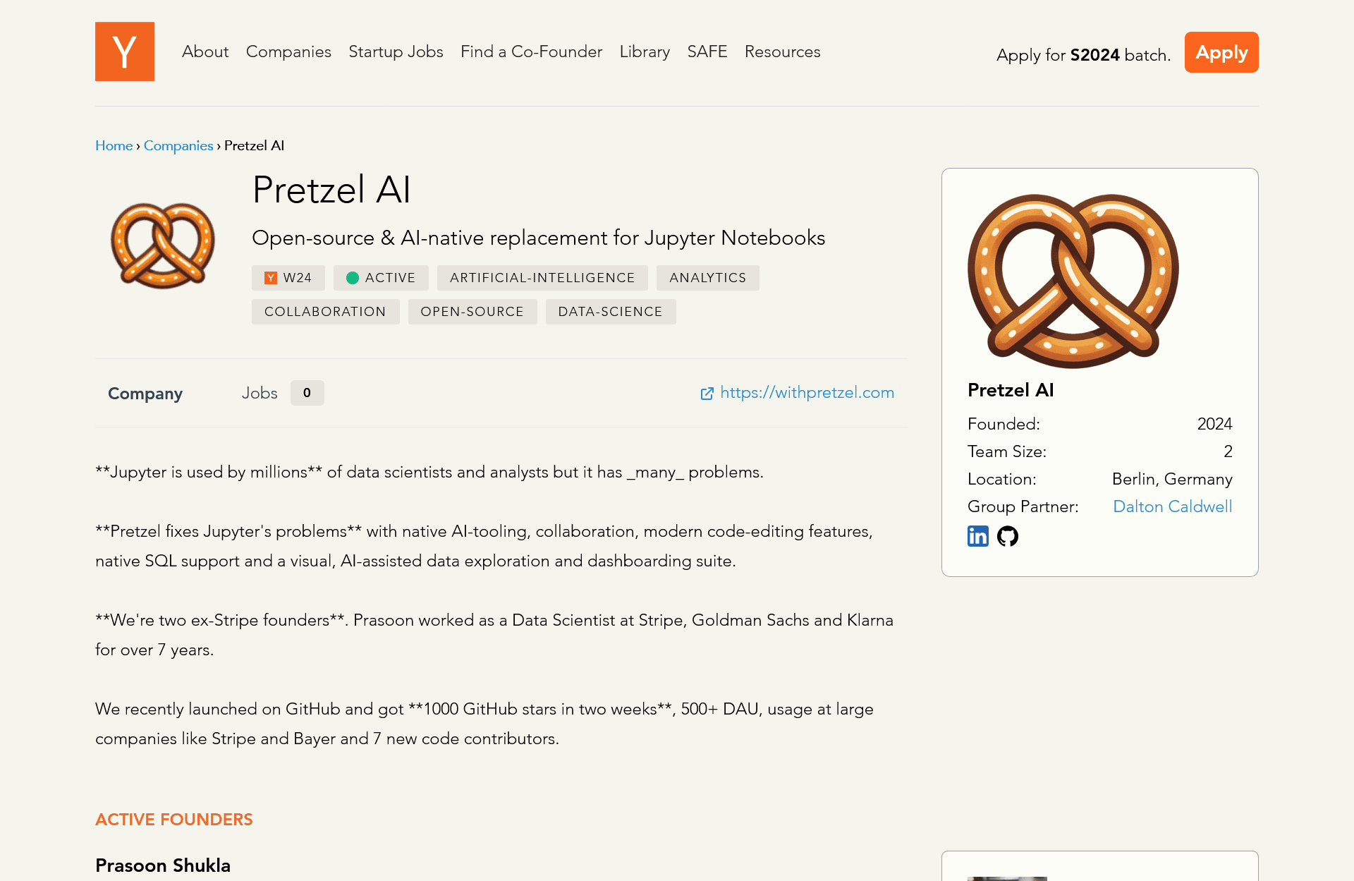Click the Companies breadcrumb link

pyautogui.click(x=178, y=145)
